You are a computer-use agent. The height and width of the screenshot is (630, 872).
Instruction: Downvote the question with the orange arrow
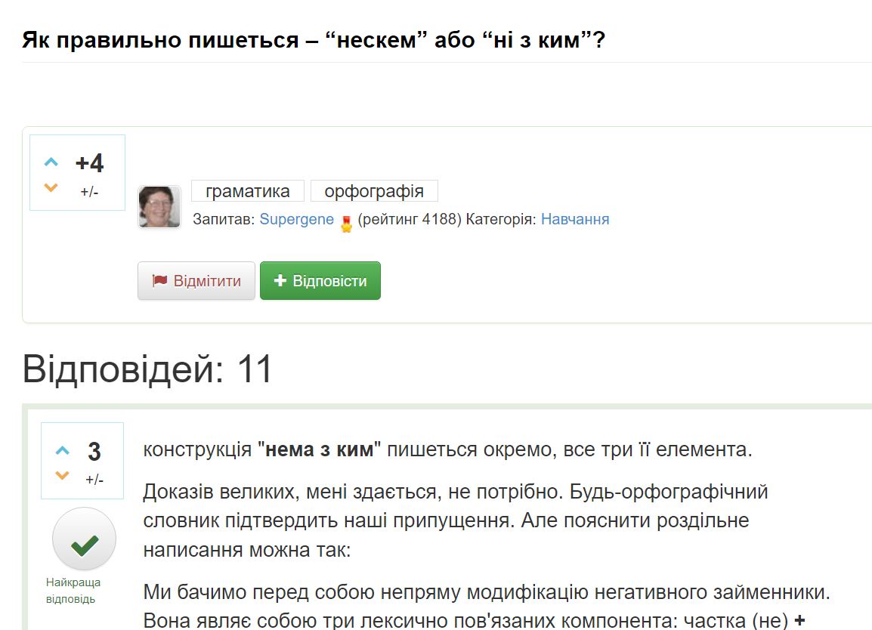(51, 188)
